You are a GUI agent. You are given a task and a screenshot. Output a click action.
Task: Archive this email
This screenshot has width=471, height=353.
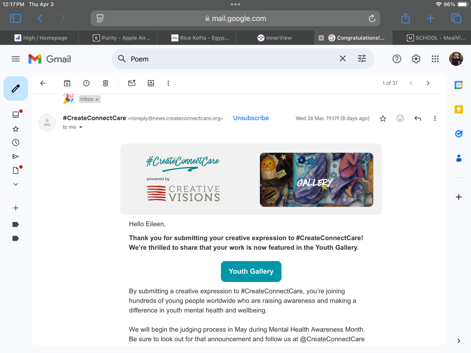tap(67, 83)
